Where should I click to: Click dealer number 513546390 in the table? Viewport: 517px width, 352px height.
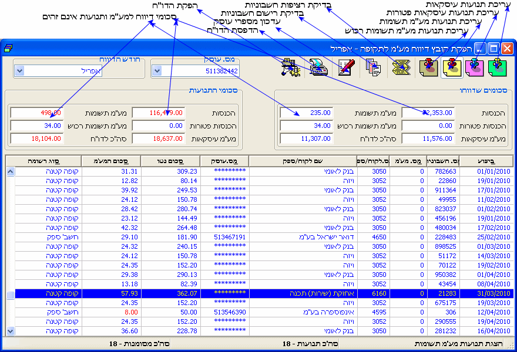(230, 312)
